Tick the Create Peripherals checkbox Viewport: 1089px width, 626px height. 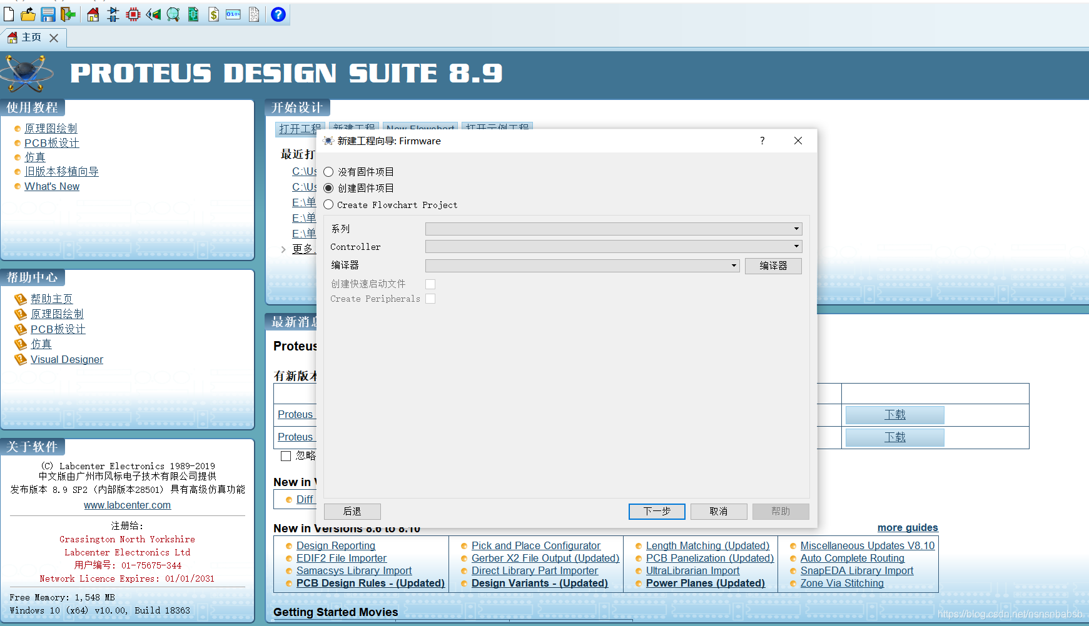(430, 299)
